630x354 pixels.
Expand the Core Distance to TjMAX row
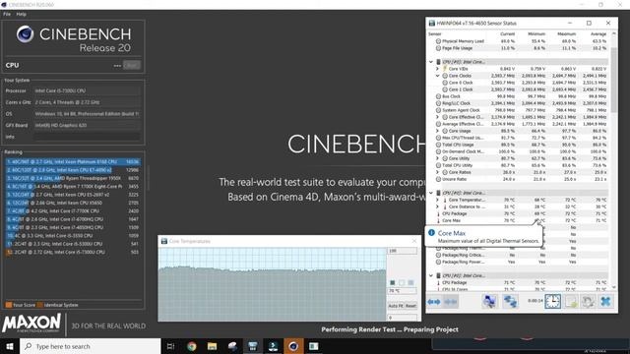[437, 206]
